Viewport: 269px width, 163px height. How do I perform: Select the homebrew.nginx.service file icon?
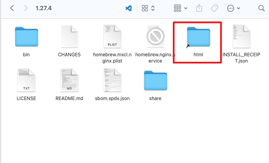(x=156, y=36)
